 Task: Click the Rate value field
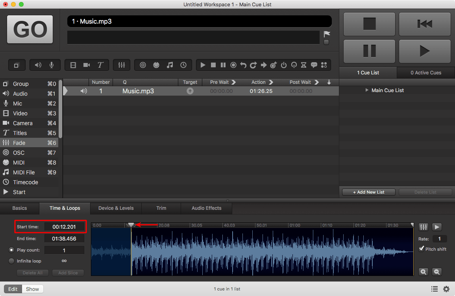pos(439,239)
